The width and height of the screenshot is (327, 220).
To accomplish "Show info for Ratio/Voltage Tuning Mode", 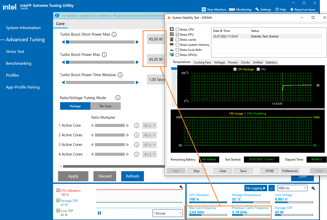I will (118, 98).
